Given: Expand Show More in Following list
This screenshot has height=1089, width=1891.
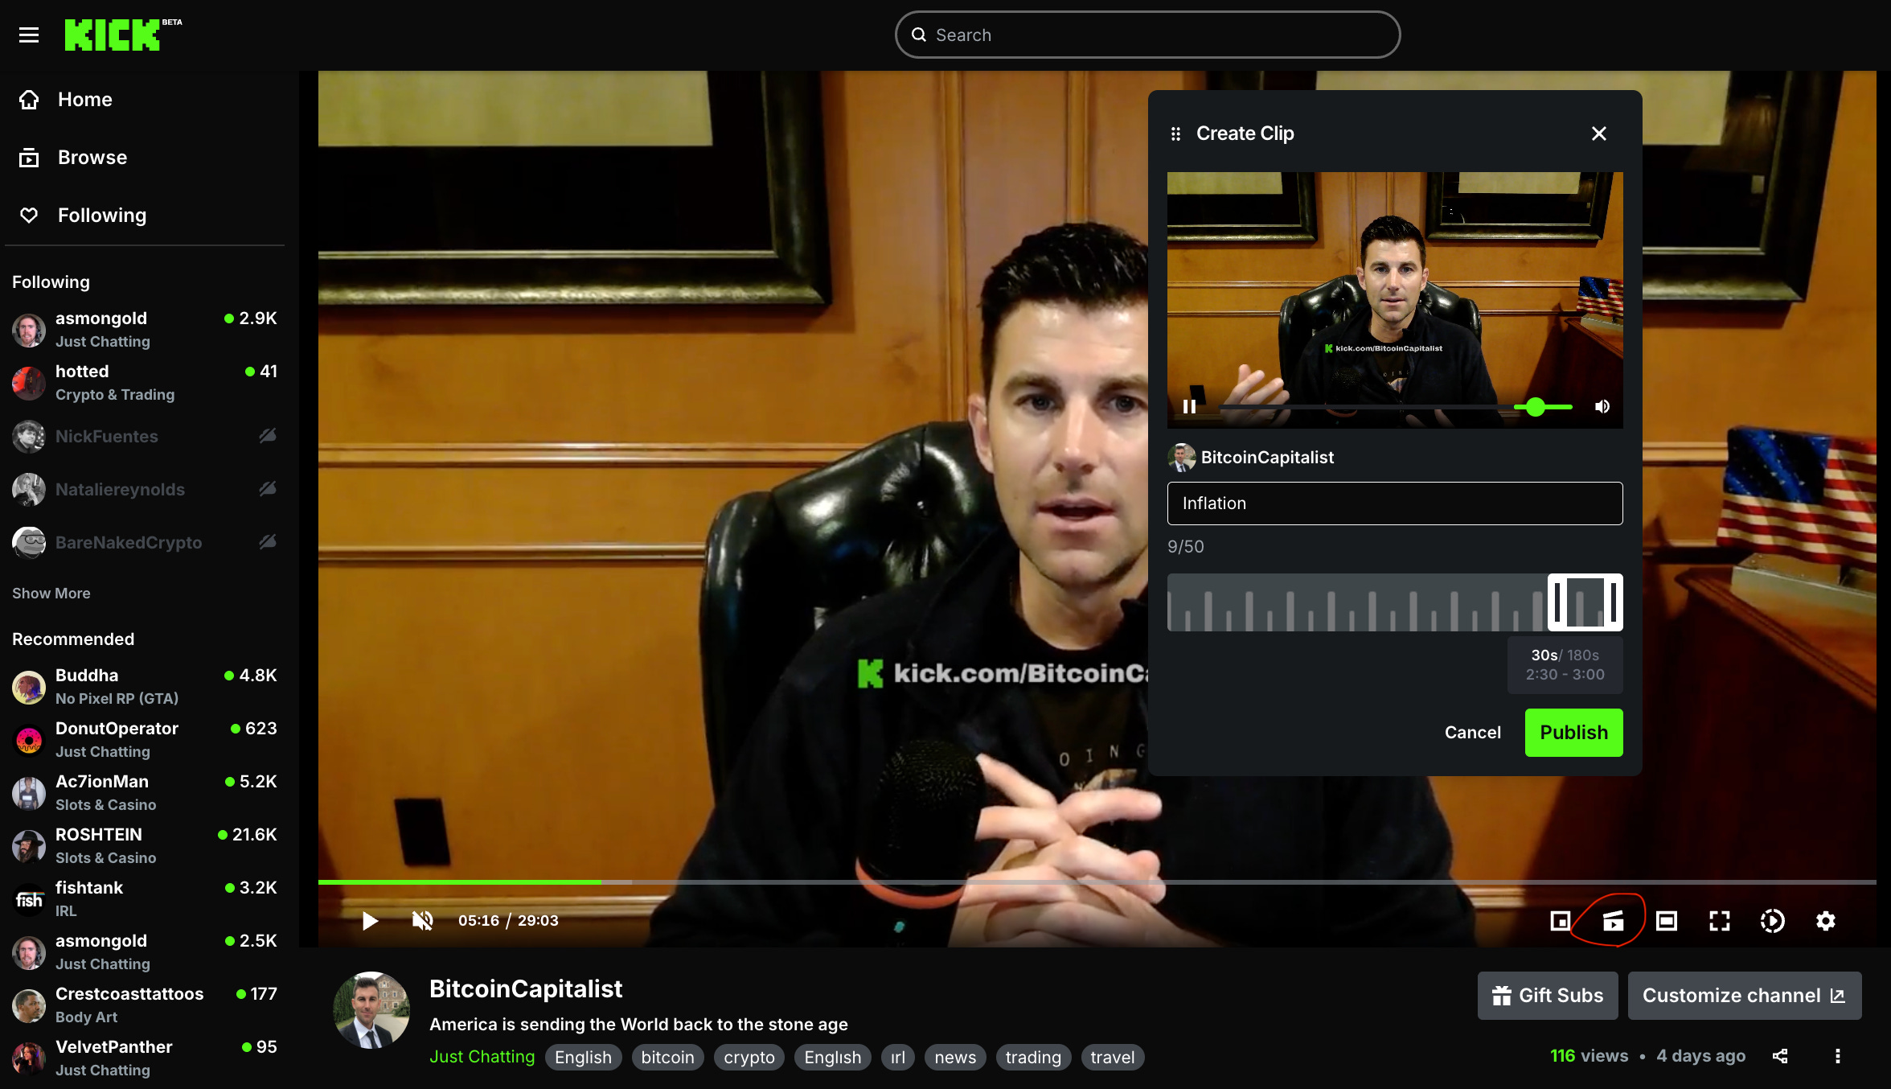Looking at the screenshot, I should tap(51, 593).
